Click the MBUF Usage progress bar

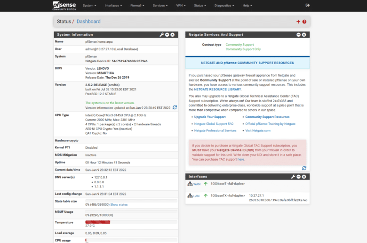131,211
